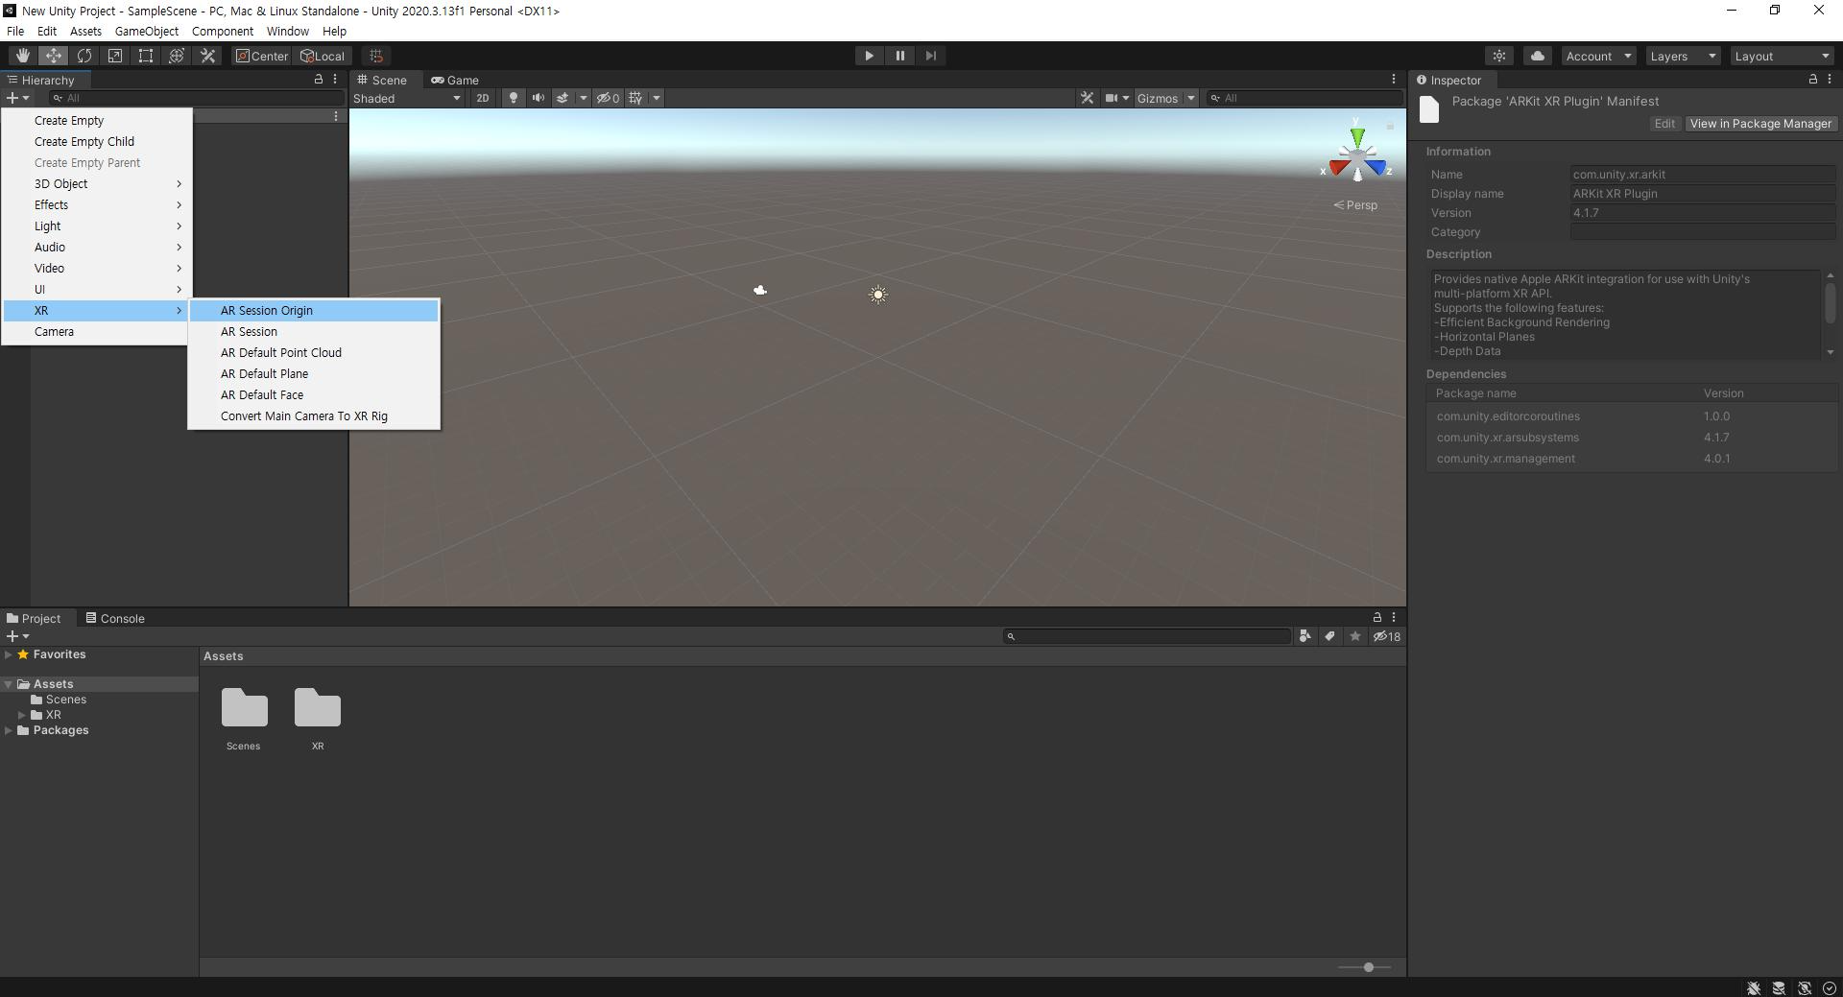1843x997 pixels.
Task: Toggle grid snapping icon in toolbar
Action: (x=376, y=56)
